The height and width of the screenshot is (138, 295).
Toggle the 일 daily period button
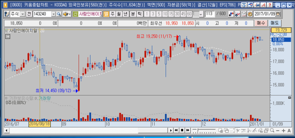(106, 14)
